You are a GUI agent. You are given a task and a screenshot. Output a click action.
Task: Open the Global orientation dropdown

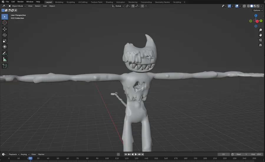point(118,6)
